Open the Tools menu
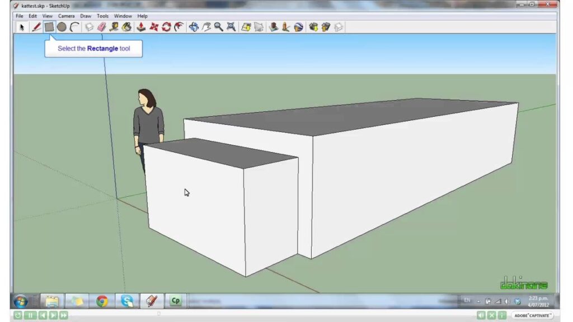 coord(102,16)
